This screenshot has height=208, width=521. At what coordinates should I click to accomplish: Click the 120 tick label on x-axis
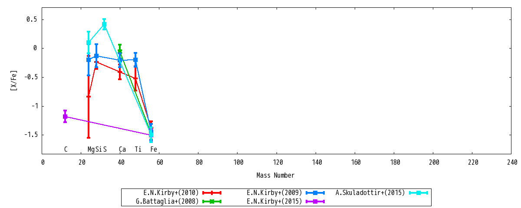(277, 162)
